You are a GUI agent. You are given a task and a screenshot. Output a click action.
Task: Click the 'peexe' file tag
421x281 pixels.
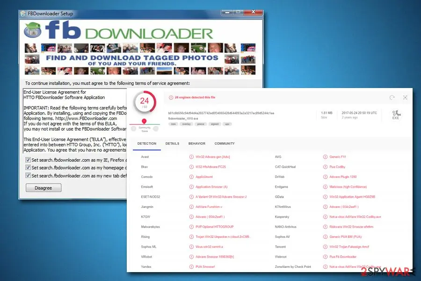pos(201,124)
